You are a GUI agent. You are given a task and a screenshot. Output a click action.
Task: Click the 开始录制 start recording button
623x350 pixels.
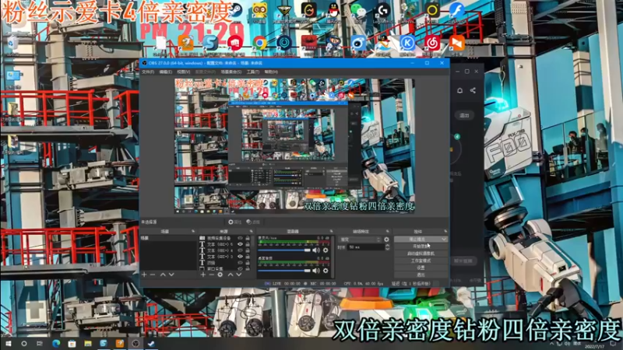pos(421,247)
